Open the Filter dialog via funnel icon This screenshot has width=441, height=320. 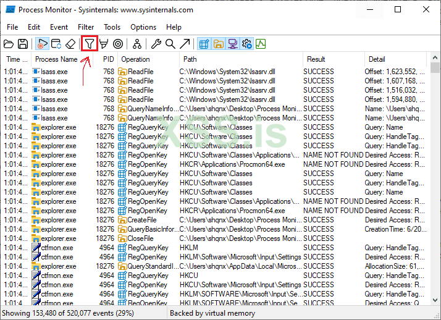90,44
